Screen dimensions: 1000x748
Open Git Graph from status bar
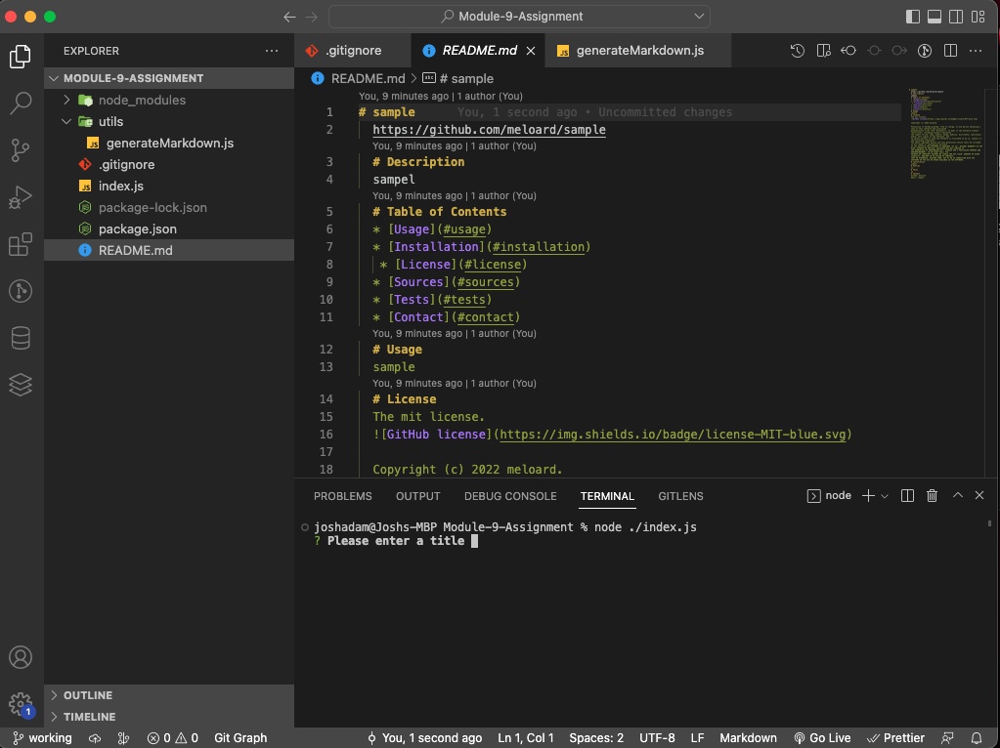click(240, 738)
